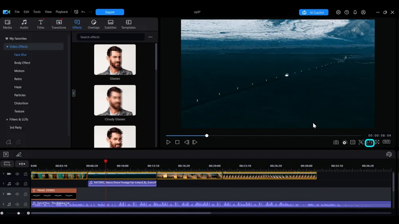Select the Face Blur category
Image resolution: width=399 pixels, height=224 pixels.
(x=20, y=55)
